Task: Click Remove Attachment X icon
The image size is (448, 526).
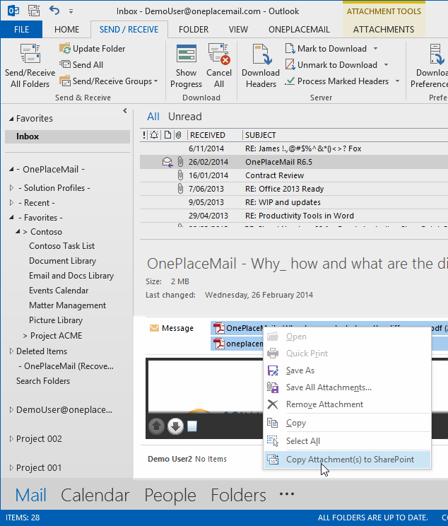Action: tap(273, 404)
